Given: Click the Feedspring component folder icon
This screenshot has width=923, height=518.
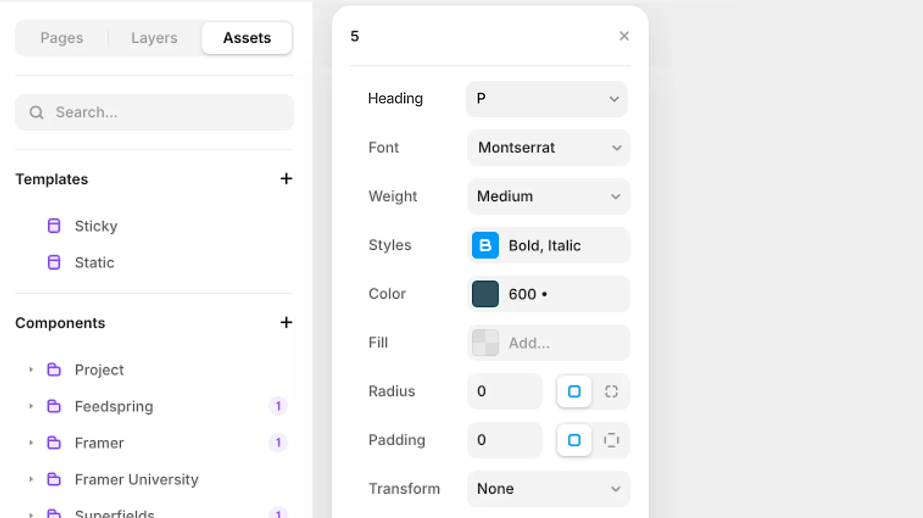Looking at the screenshot, I should 54,406.
